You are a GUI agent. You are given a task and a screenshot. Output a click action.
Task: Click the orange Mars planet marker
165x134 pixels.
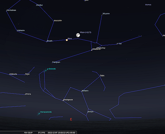(x=67, y=40)
